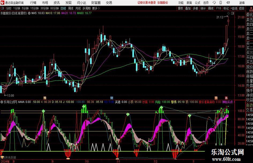Switch to the 周线 weekly period

pyautogui.click(x=70, y=8)
